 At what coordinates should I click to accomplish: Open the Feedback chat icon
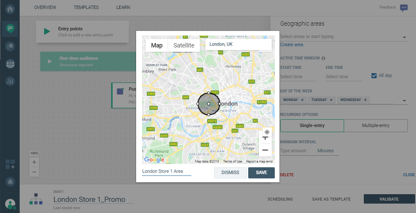tap(404, 8)
